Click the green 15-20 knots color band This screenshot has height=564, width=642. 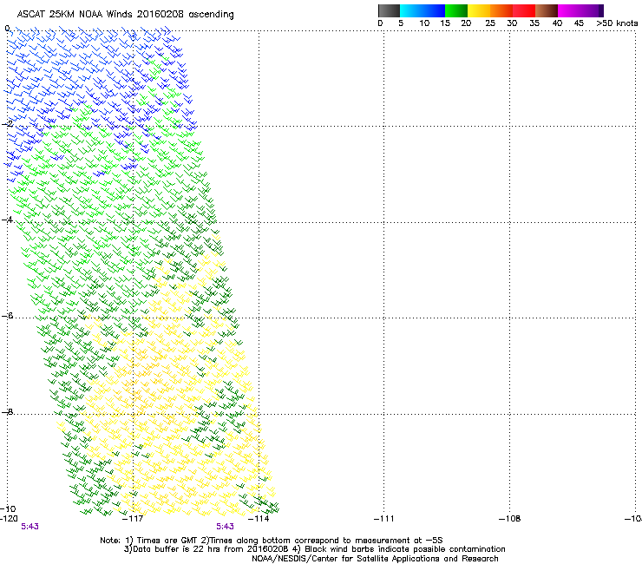(x=456, y=10)
